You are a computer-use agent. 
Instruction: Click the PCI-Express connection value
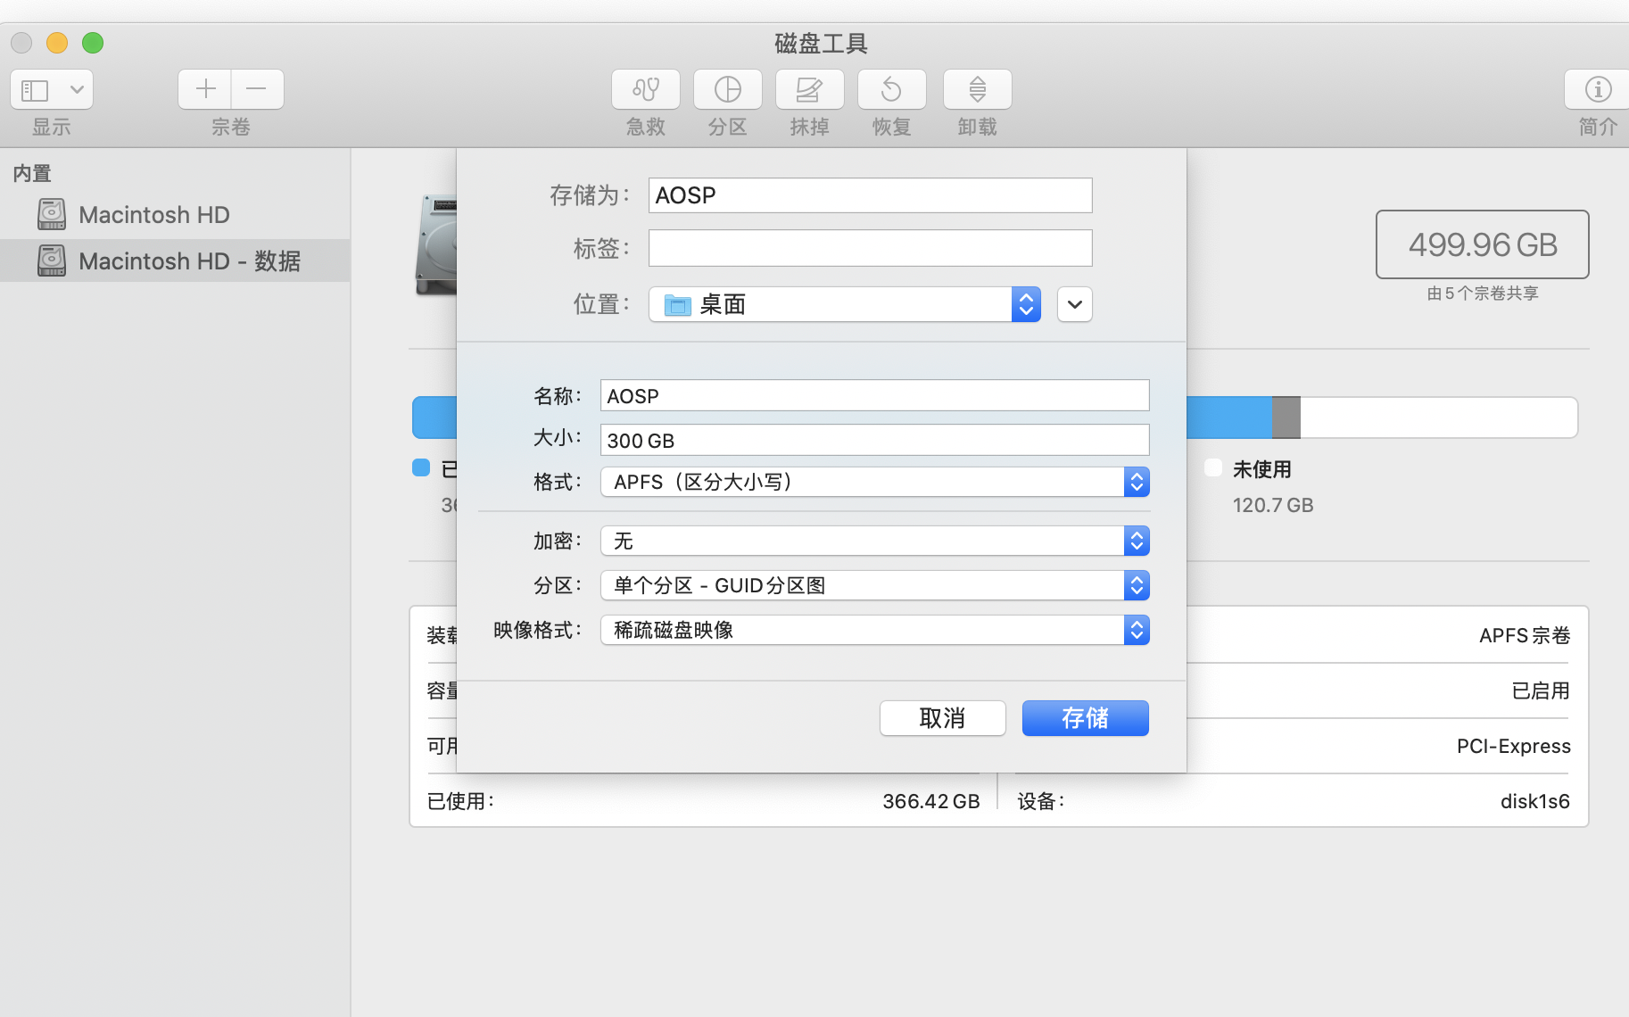point(1513,746)
